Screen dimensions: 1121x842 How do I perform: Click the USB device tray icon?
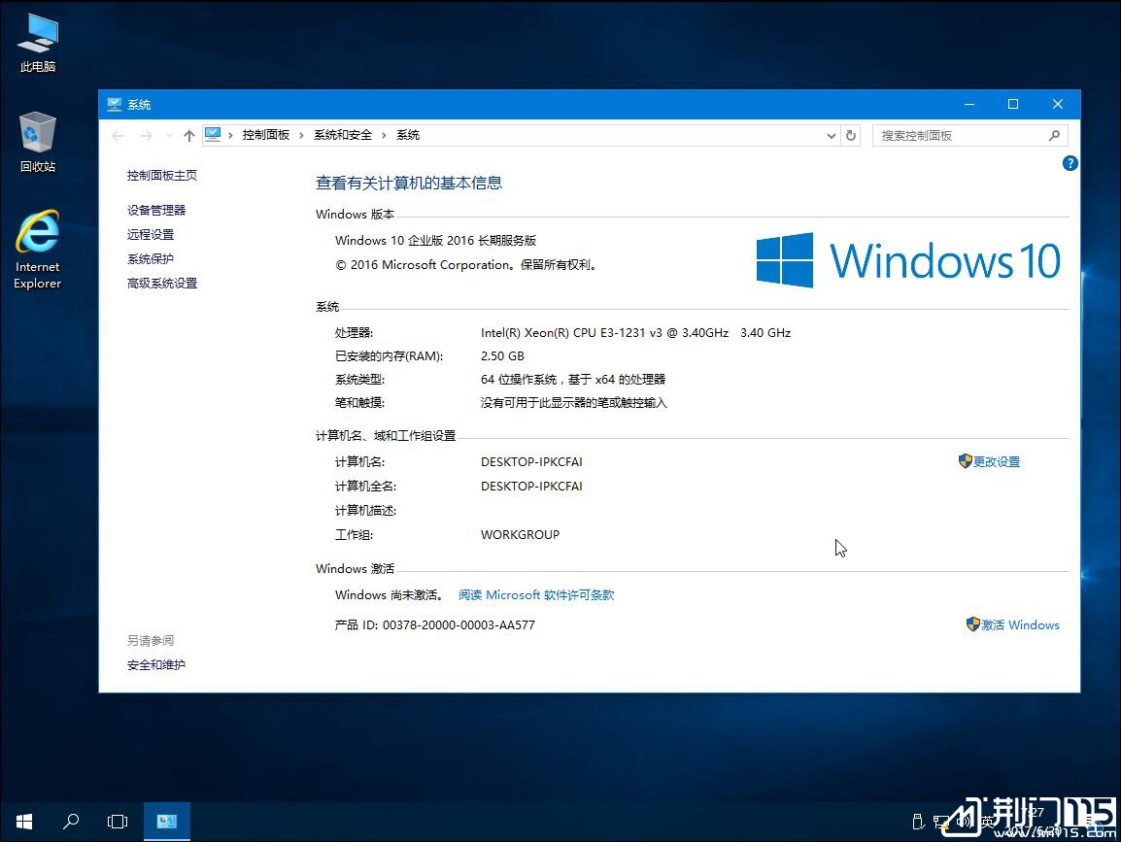coord(918,822)
